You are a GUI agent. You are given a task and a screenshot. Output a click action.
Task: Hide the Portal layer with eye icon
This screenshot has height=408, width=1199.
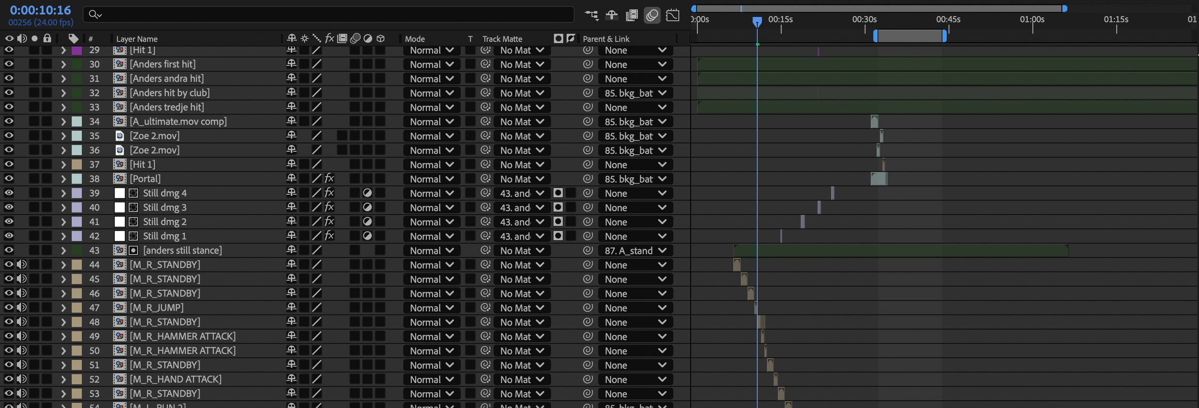click(x=9, y=179)
